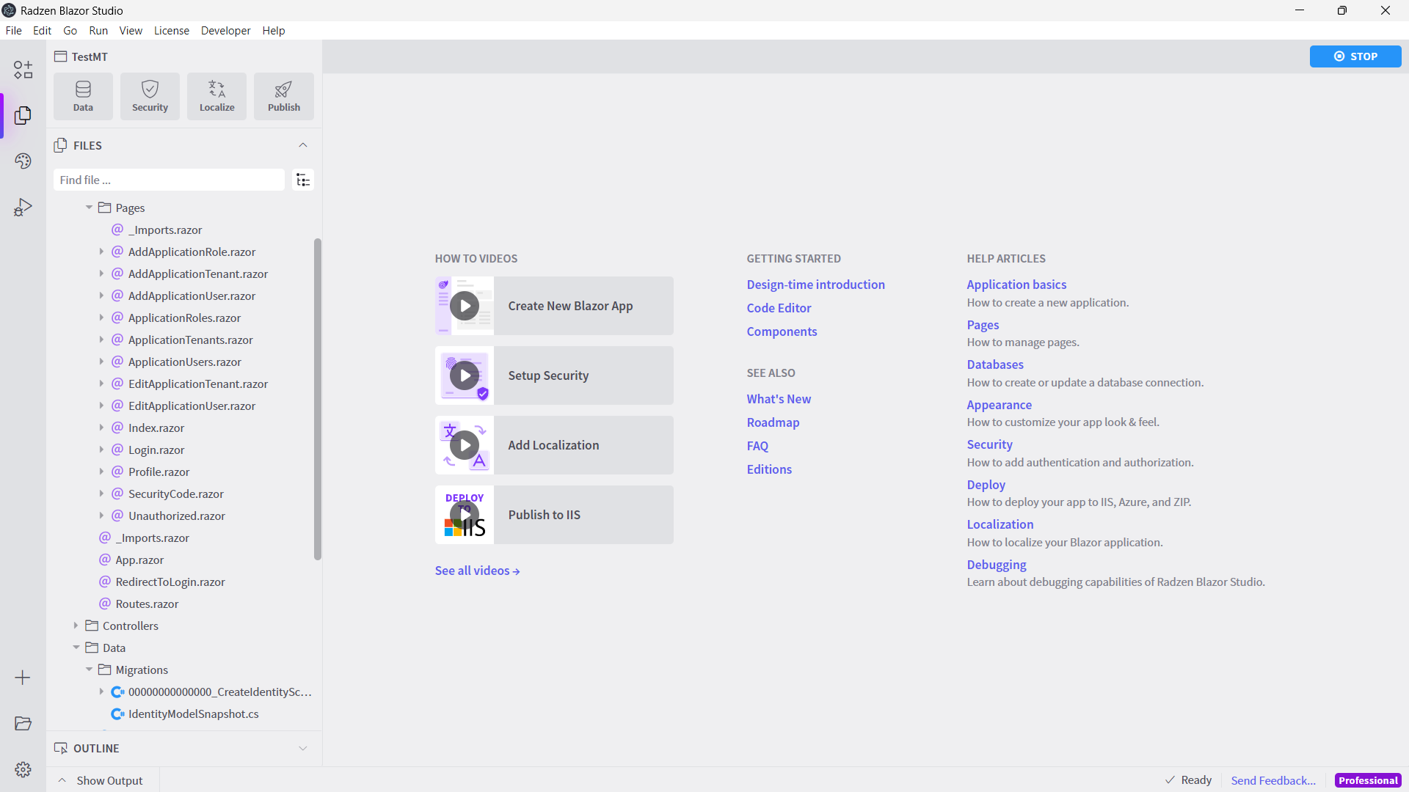
Task: Expand the AddApplicationRole.razor node arrow
Action: tap(101, 252)
